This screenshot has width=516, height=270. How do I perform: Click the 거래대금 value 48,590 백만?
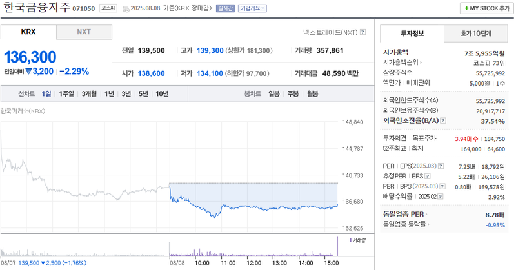341,73
